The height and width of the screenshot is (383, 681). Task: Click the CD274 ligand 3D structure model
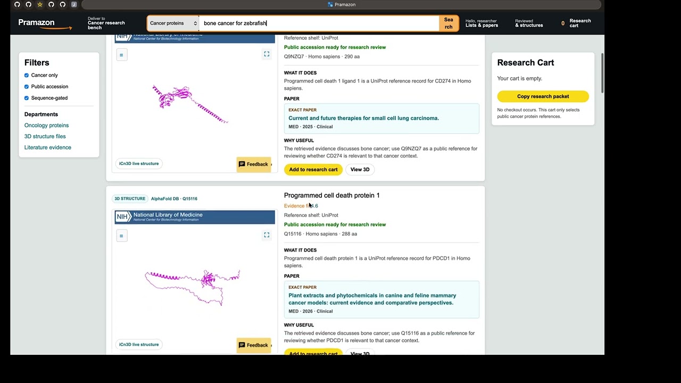(x=190, y=104)
